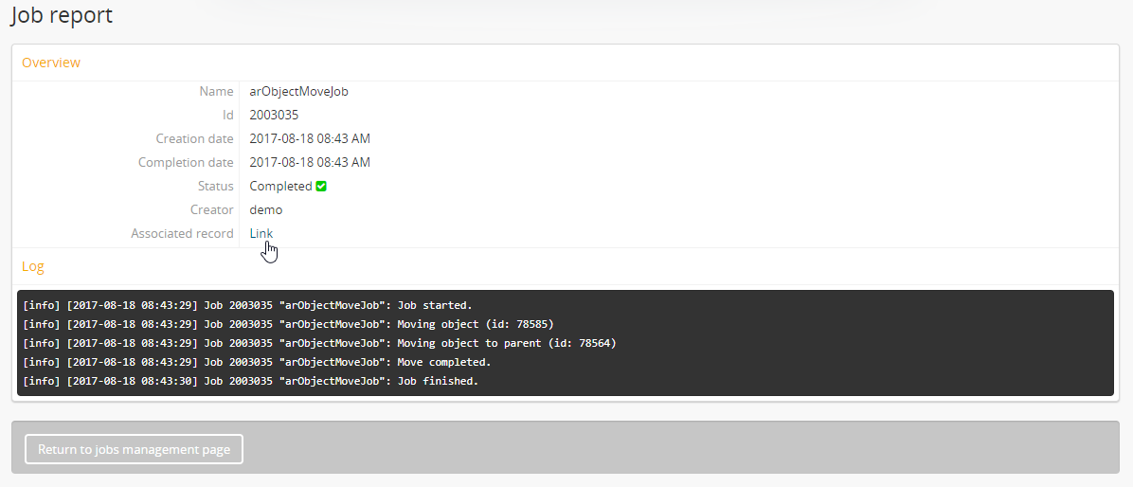Click the creator name demo
The image size is (1133, 487).
coord(265,210)
